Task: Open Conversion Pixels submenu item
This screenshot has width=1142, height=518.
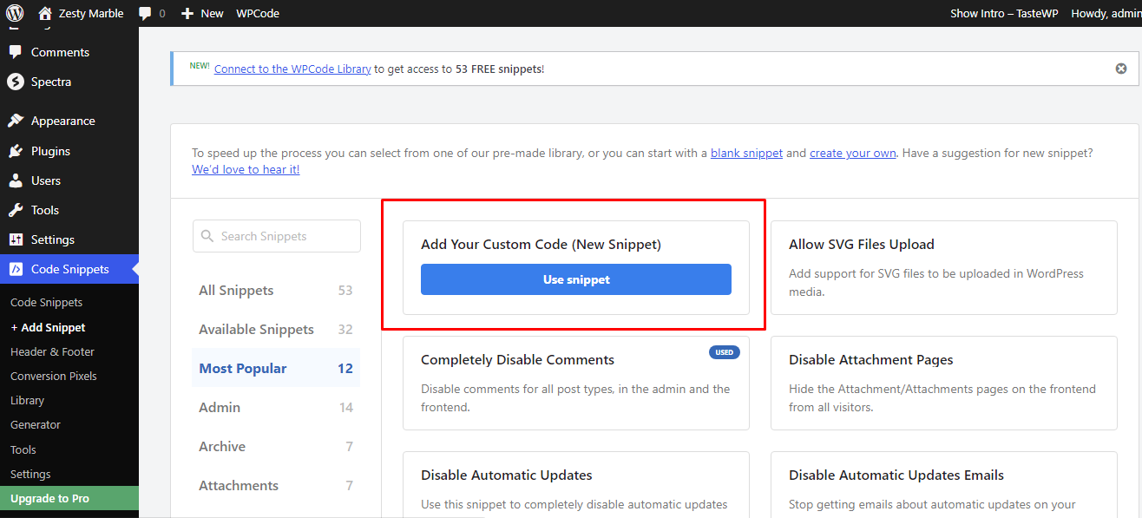Action: click(x=54, y=376)
